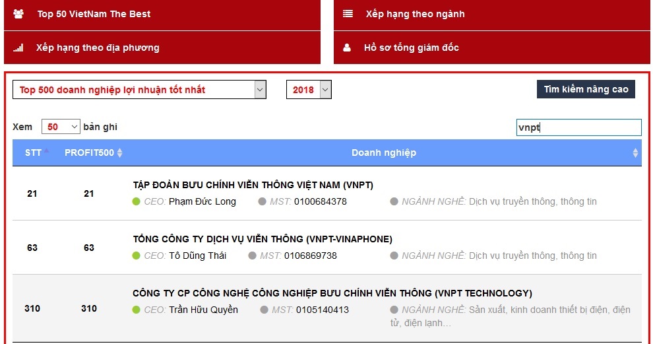Open the Top 500 doanh nghiệp ranking dropdown
The width and height of the screenshot is (653, 344).
(x=139, y=90)
